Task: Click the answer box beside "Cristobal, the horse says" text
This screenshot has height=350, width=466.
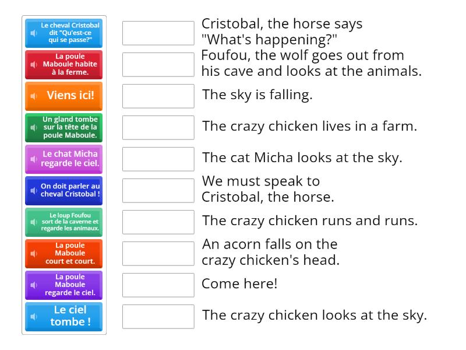Action: (158, 33)
